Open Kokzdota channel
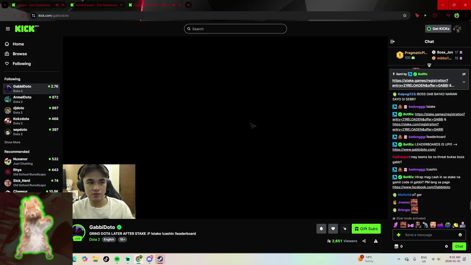The width and height of the screenshot is (471, 265). point(31,121)
